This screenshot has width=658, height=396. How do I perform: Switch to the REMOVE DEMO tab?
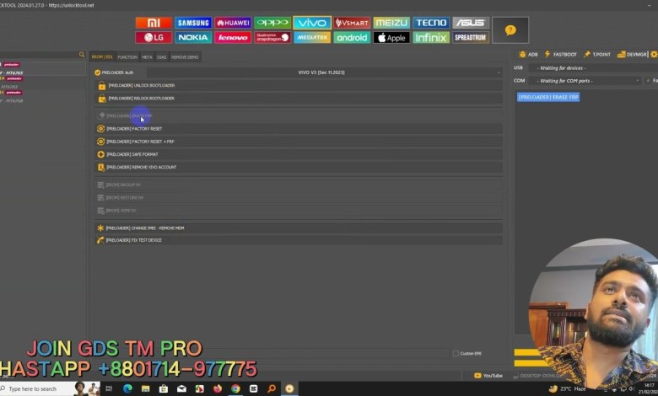click(x=185, y=56)
